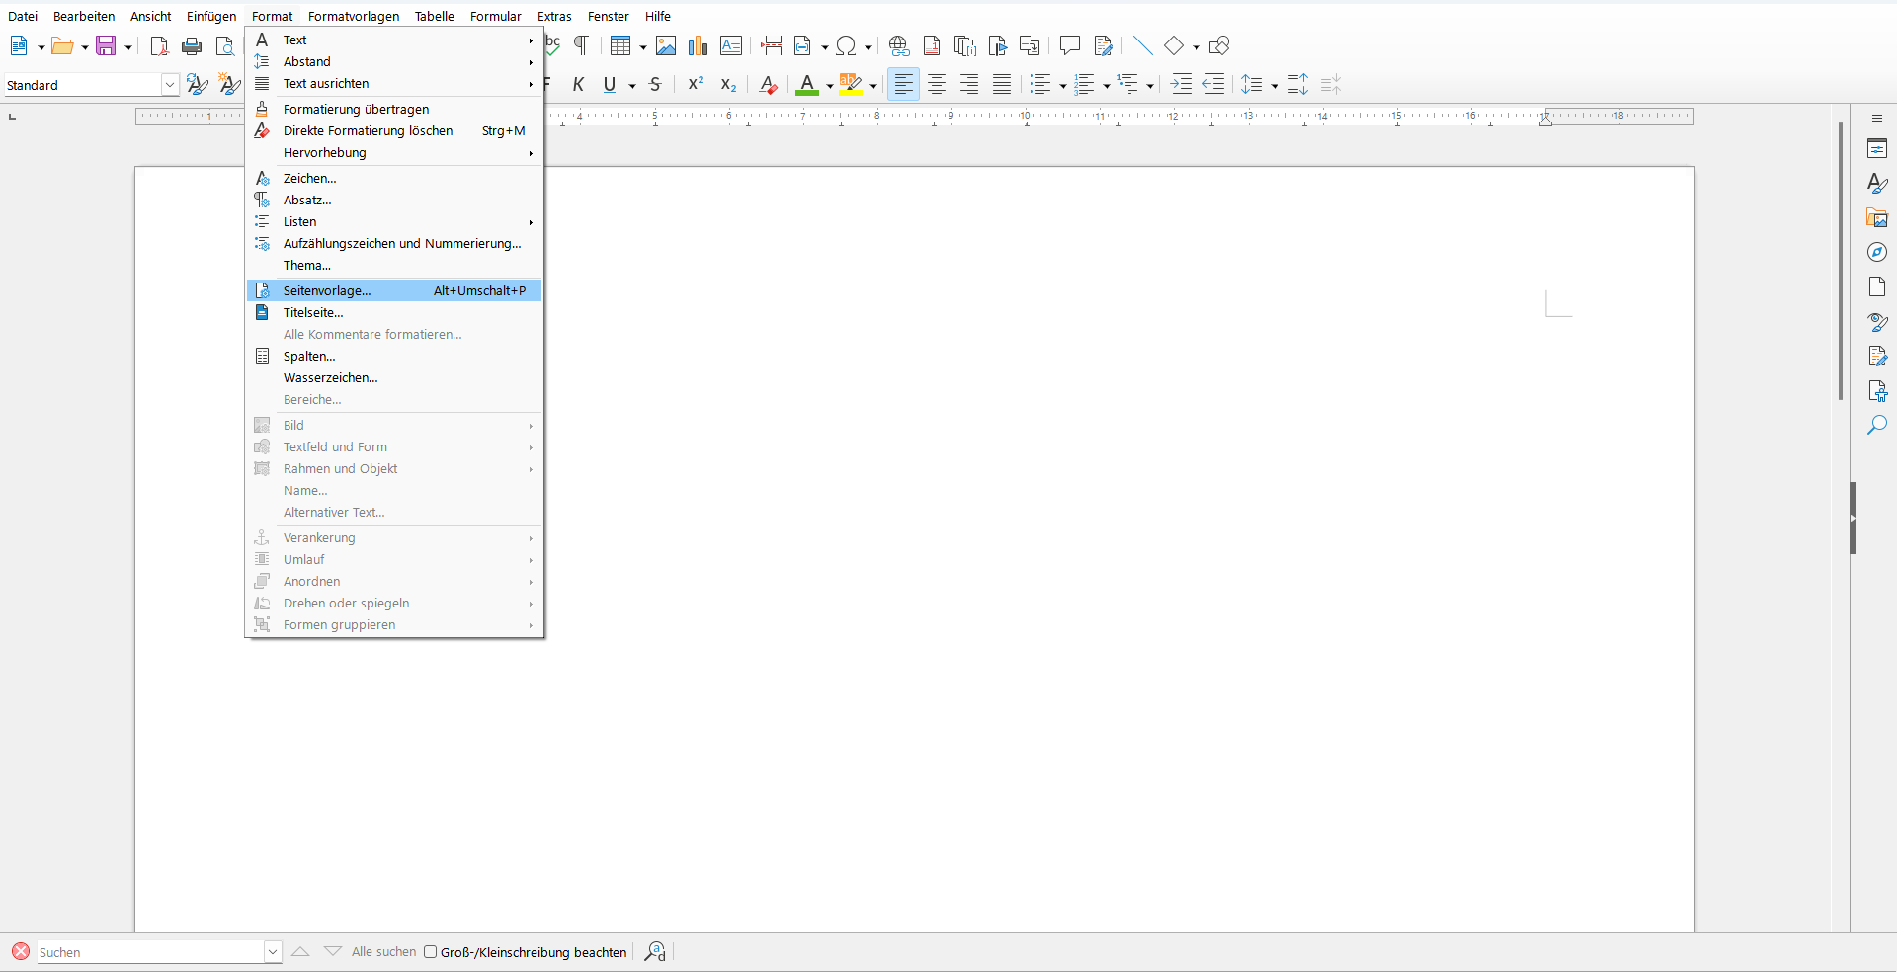Toggle underline formatting
1897x972 pixels.
610,85
